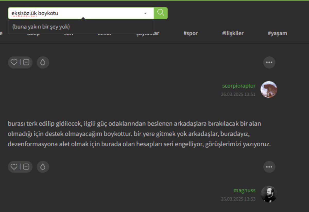Open the entry permalink dated 26.03.2025 13:51
Viewport: 309px width, 212px height.
[x=238, y=94]
